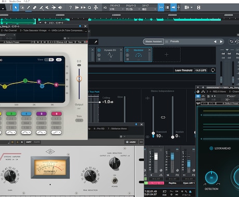Select the Range tool
Viewport: 239px width, 197px height.
tap(22, 8)
